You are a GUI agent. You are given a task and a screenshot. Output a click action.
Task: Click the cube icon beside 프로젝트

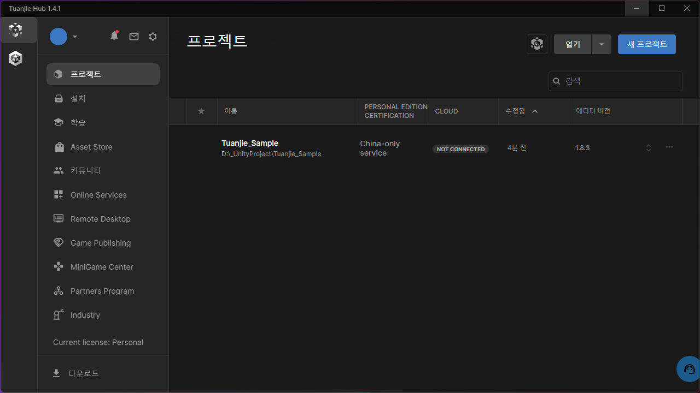pyautogui.click(x=59, y=74)
